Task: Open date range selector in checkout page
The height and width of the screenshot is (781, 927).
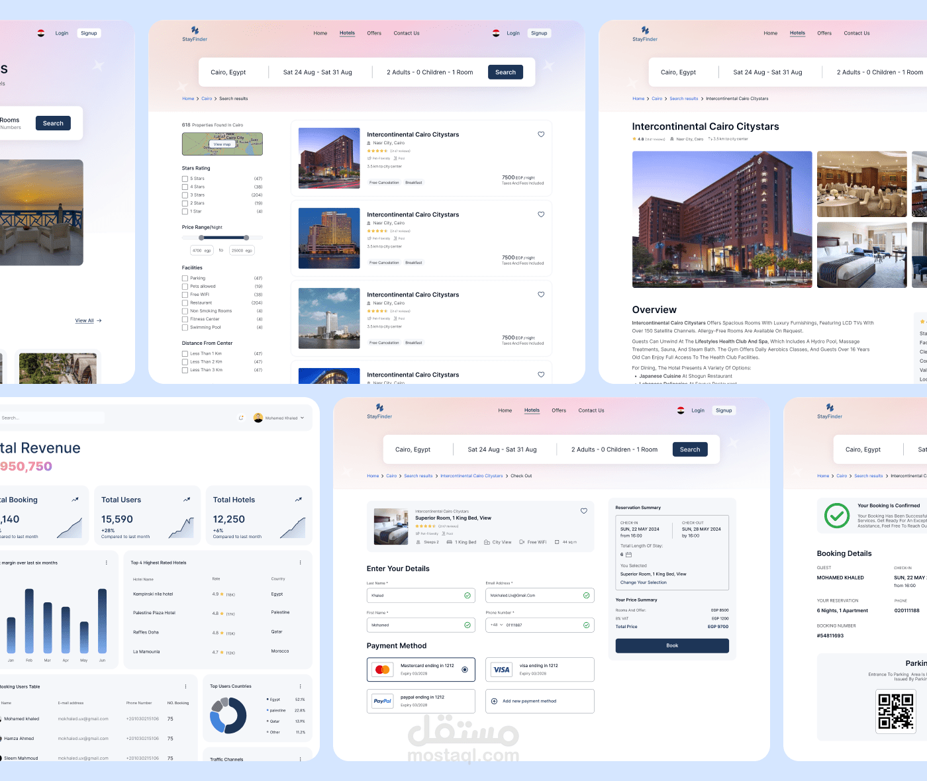Action: (503, 449)
